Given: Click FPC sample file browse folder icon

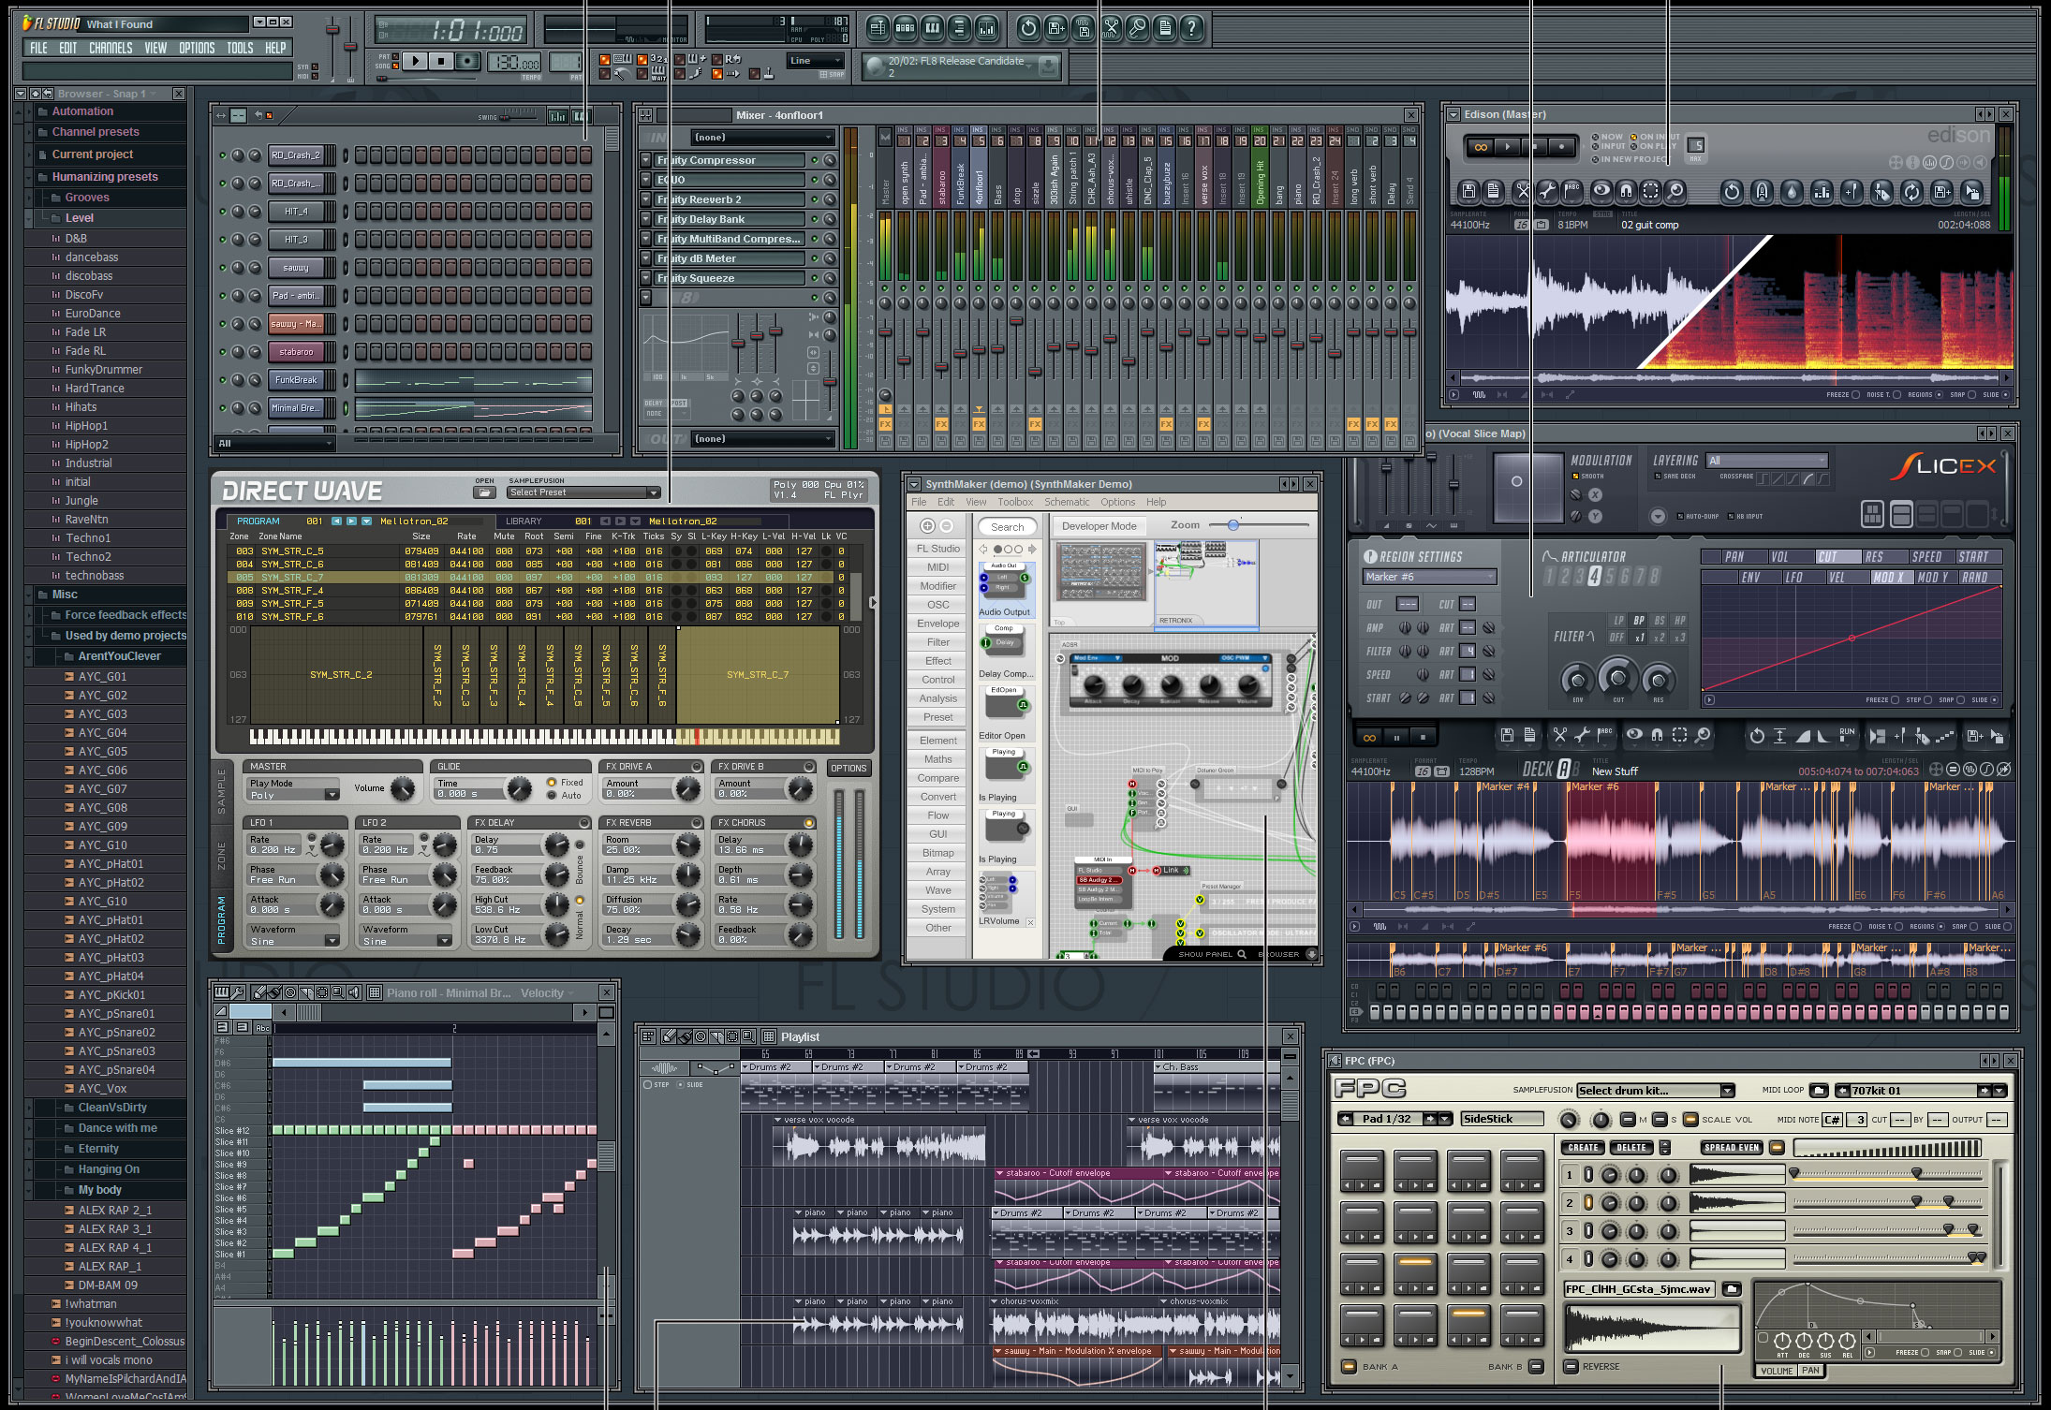Looking at the screenshot, I should (1732, 1289).
